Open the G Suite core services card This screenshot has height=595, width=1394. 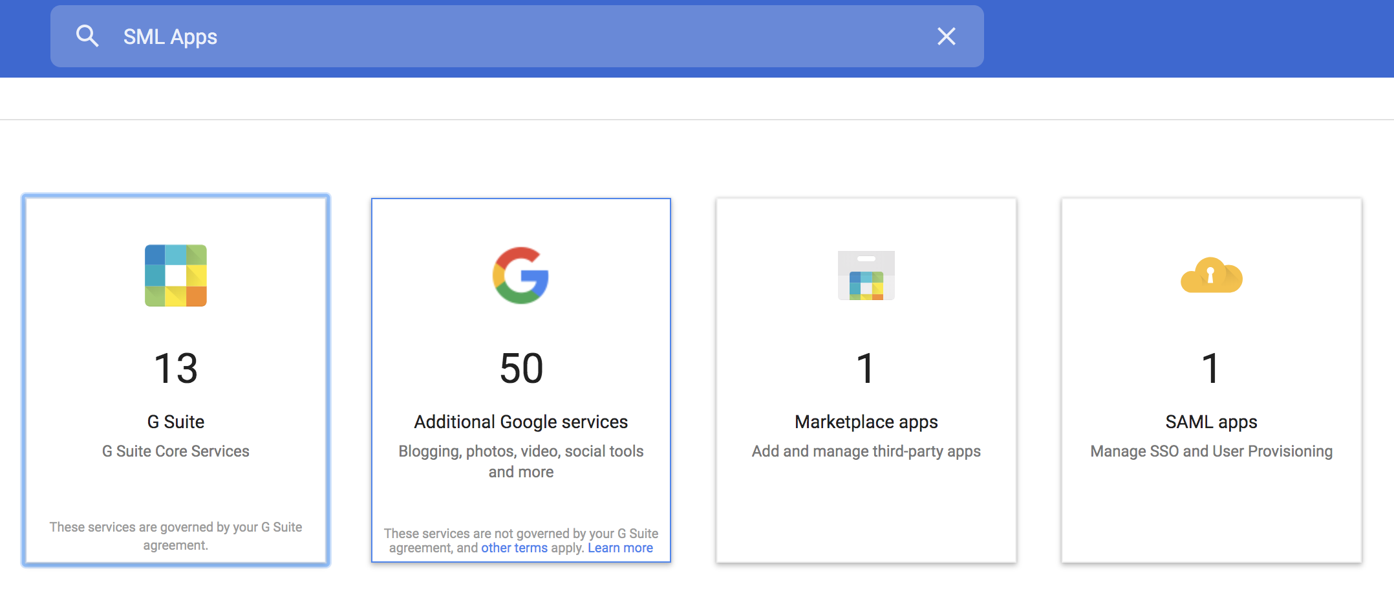(x=175, y=380)
